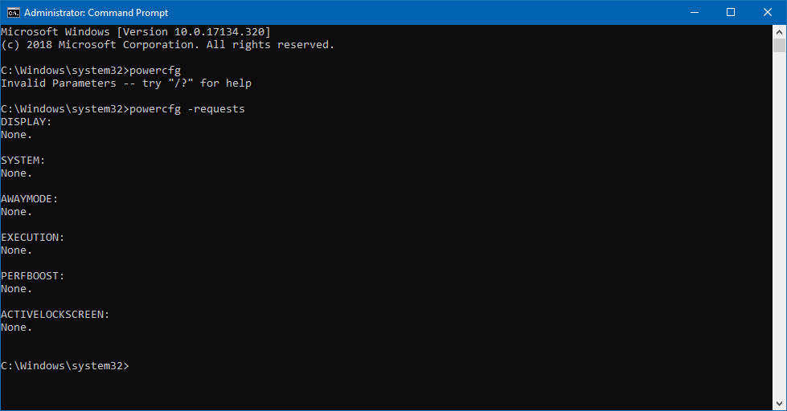Open the Command Prompt system menu icon

pyautogui.click(x=13, y=13)
